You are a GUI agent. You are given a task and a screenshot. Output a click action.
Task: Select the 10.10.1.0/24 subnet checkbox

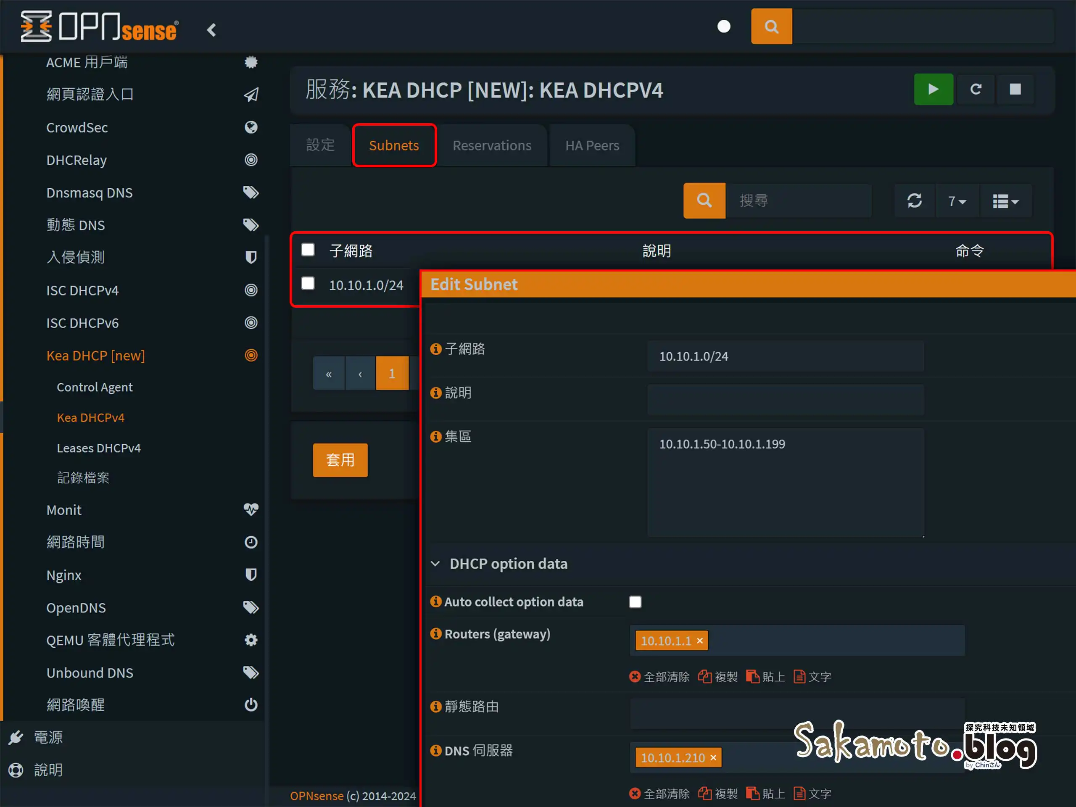307,284
